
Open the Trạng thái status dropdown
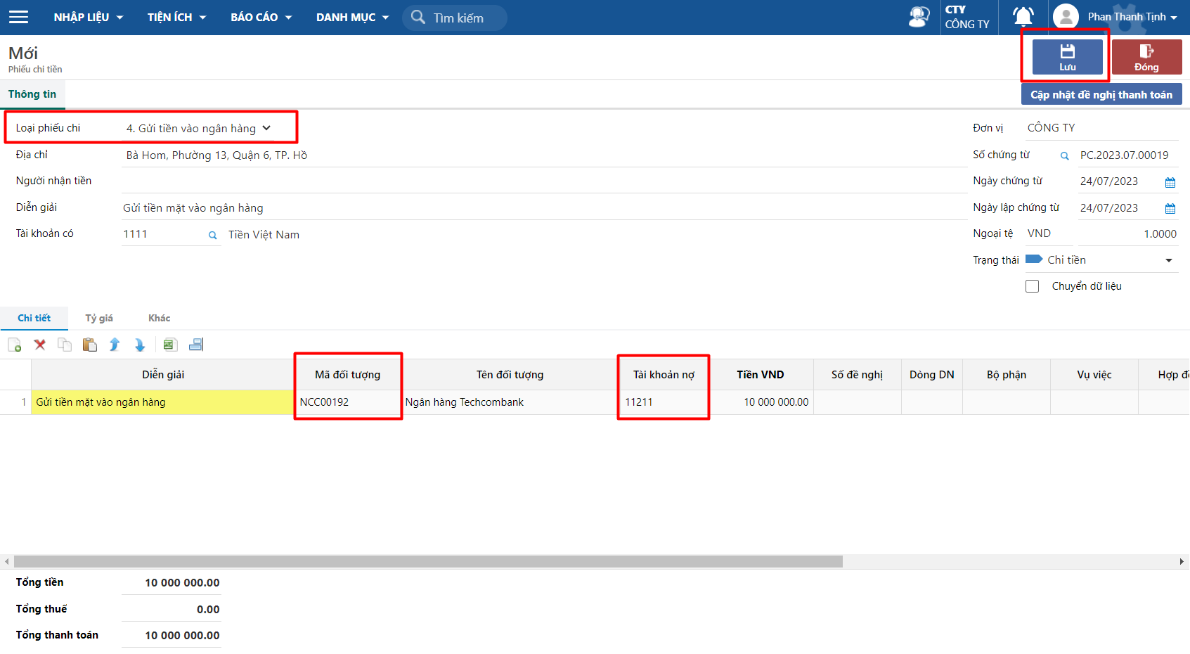click(1168, 260)
